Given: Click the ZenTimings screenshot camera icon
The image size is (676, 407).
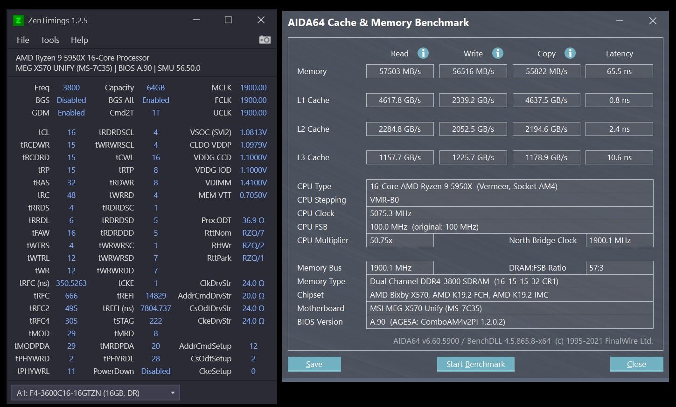Looking at the screenshot, I should pos(265,40).
